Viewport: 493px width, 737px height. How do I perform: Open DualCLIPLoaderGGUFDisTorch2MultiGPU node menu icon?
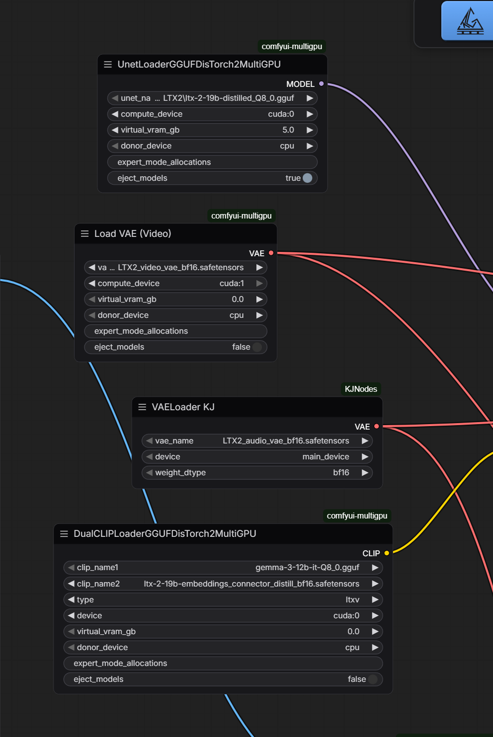64,534
